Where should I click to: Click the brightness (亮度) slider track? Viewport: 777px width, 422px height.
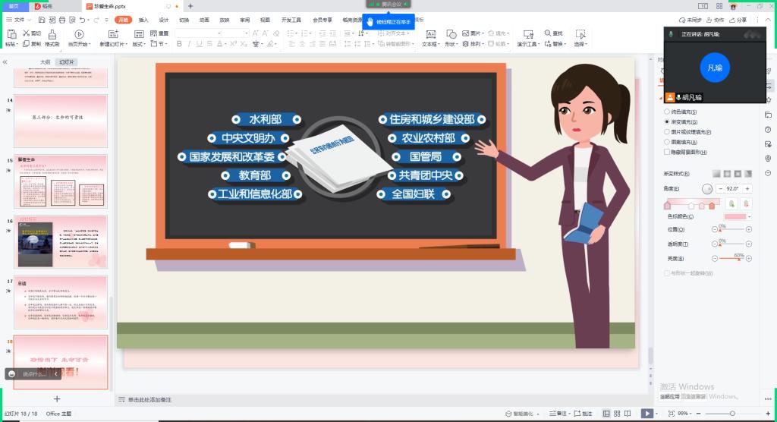pos(730,260)
